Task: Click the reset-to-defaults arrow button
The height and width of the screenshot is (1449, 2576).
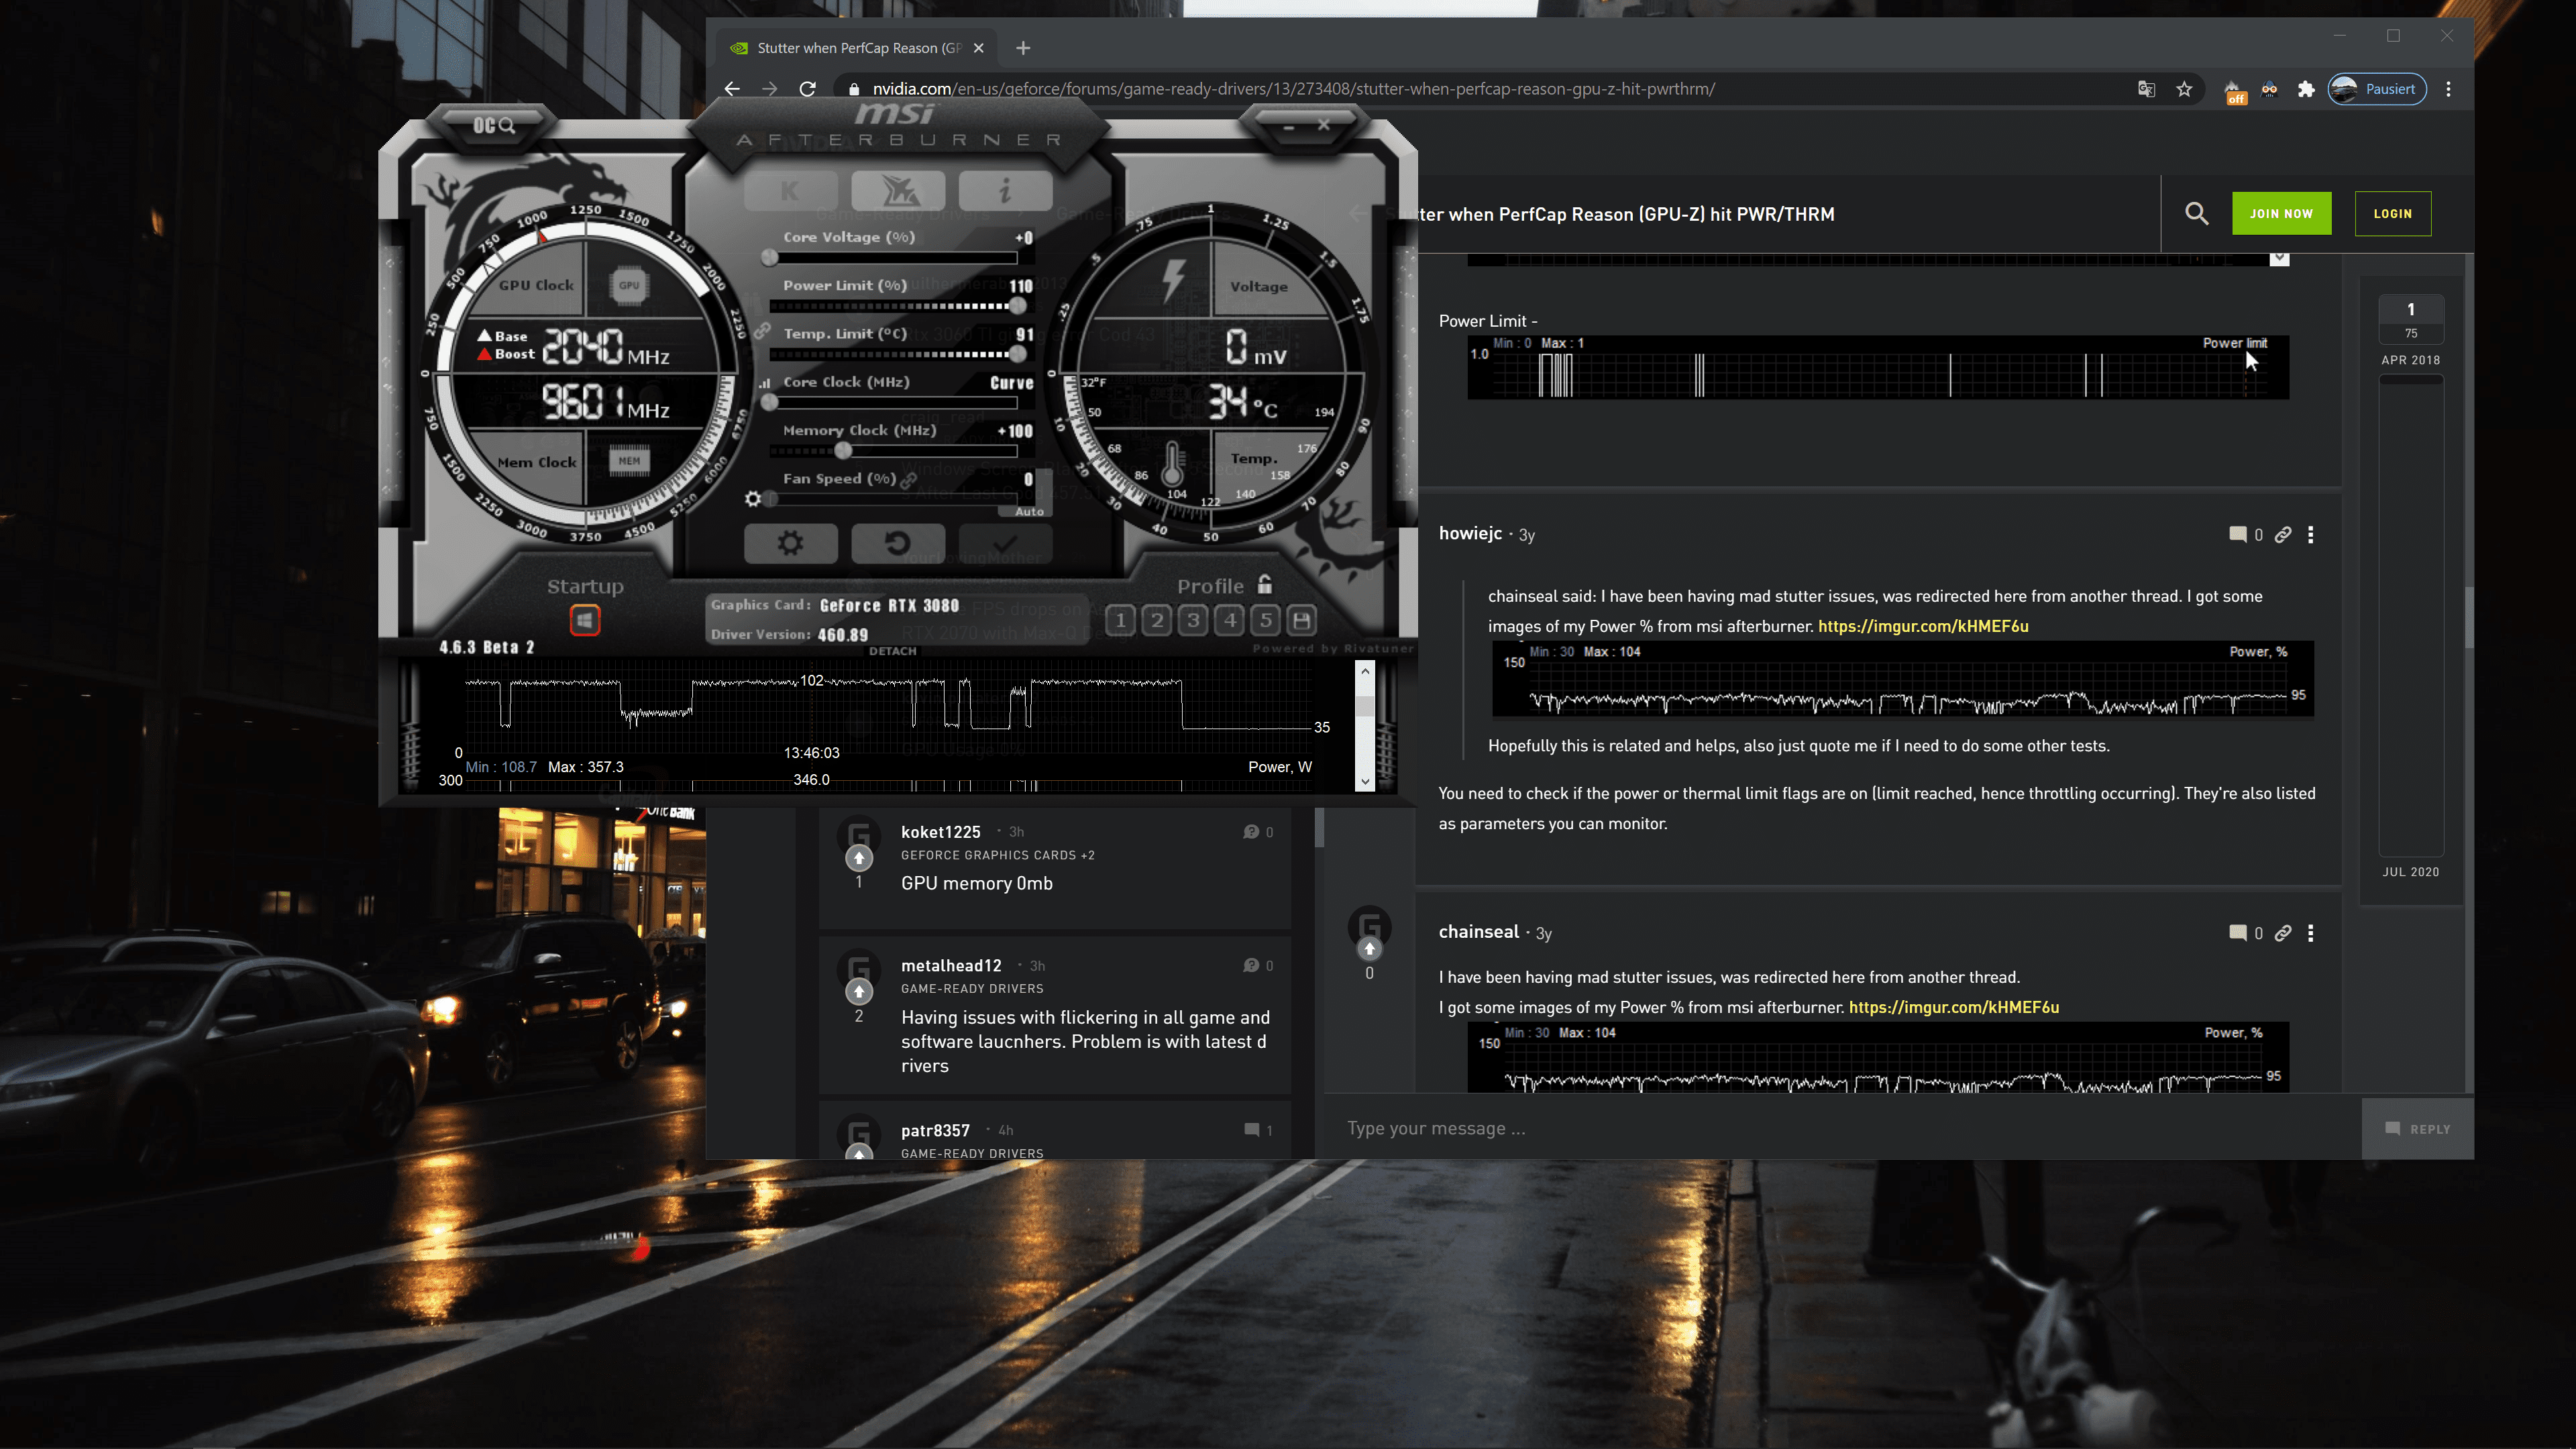Action: click(897, 543)
